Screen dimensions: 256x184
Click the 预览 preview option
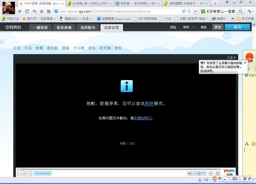[173, 27]
